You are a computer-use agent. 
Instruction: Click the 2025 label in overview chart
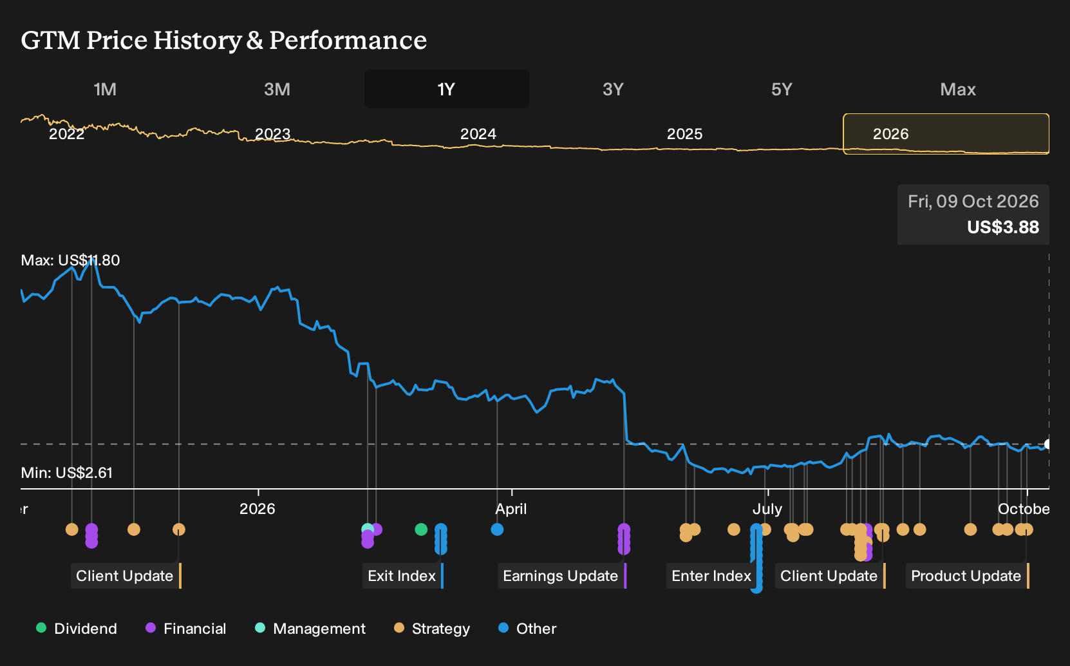pyautogui.click(x=685, y=134)
